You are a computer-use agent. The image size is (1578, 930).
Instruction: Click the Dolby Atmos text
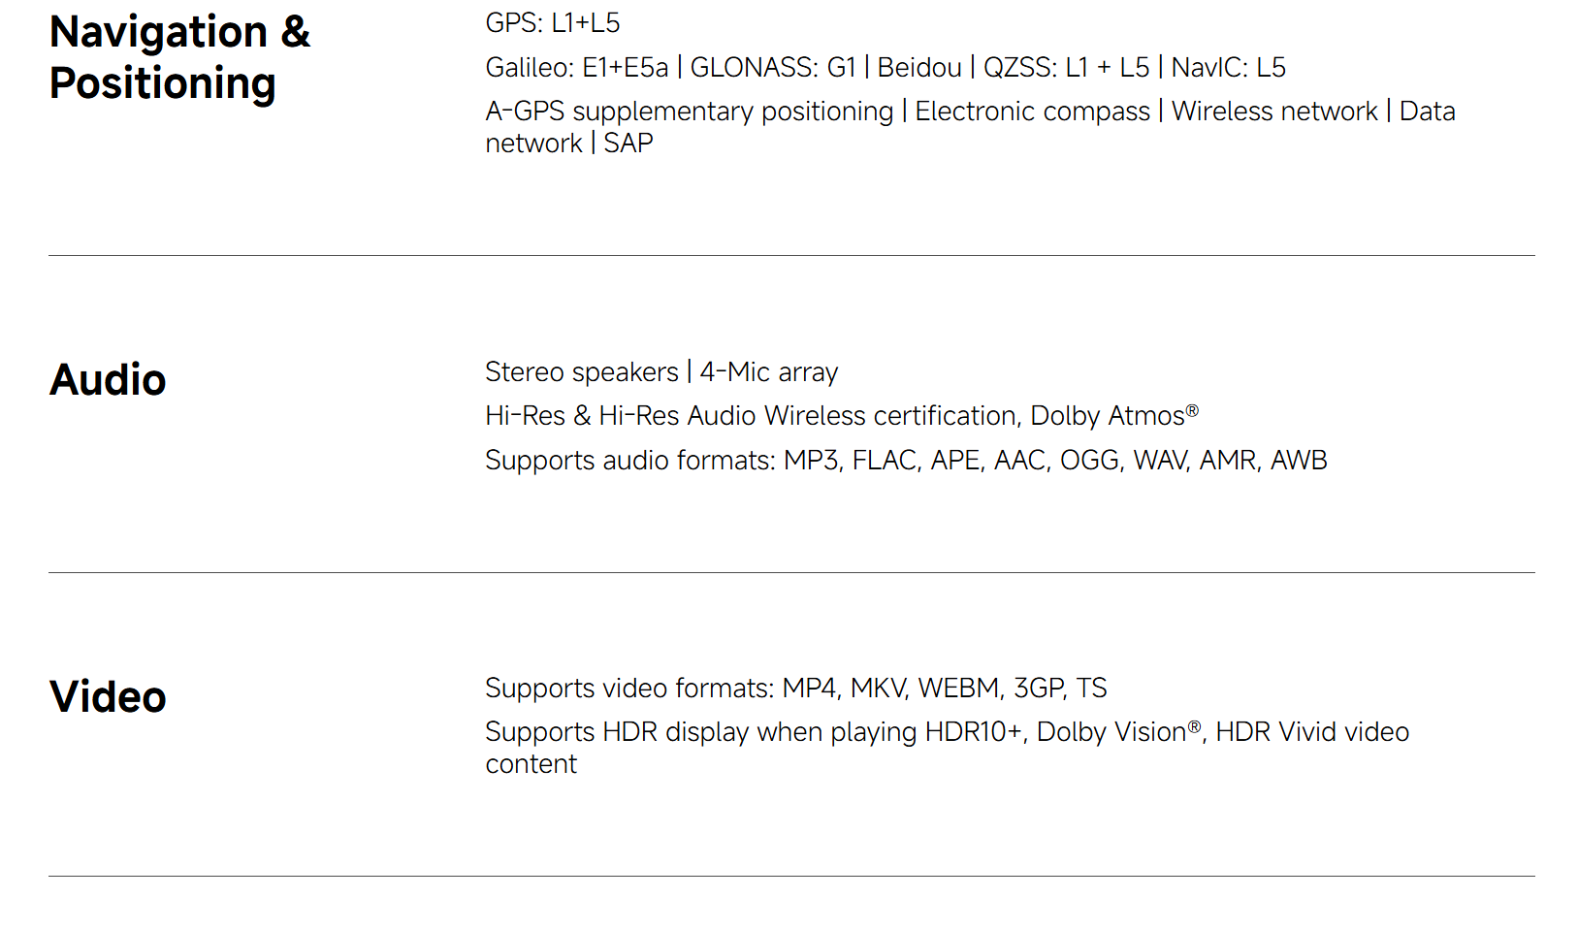1108,416
